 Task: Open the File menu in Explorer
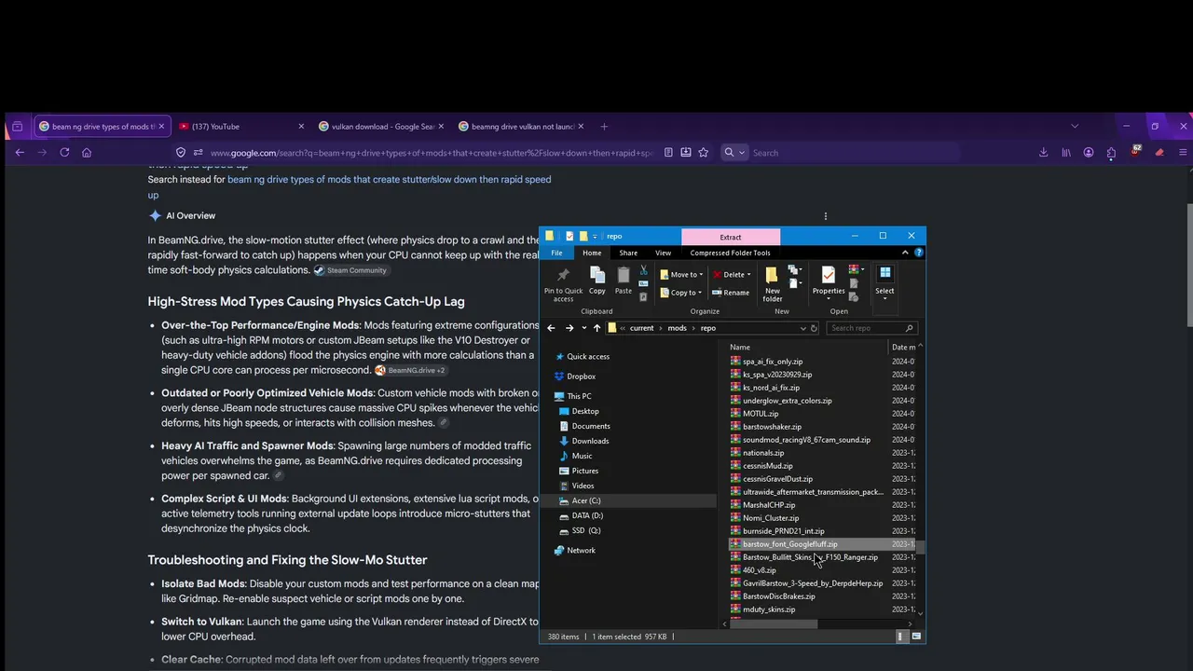(x=556, y=253)
